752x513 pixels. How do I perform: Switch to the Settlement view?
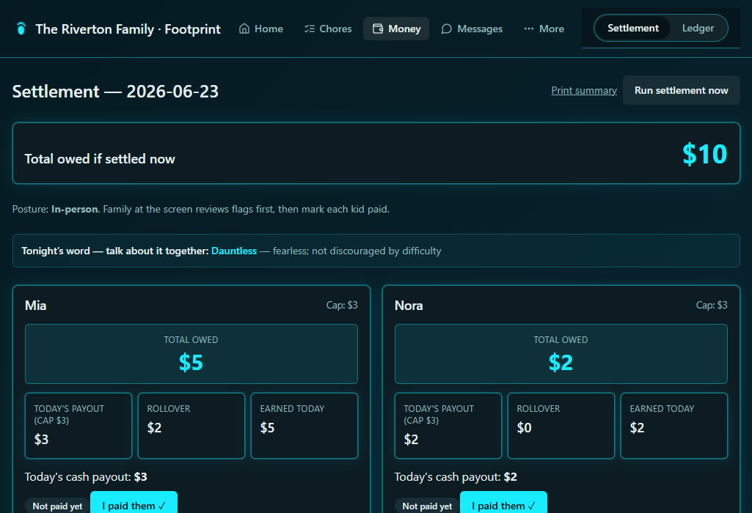[x=632, y=29]
